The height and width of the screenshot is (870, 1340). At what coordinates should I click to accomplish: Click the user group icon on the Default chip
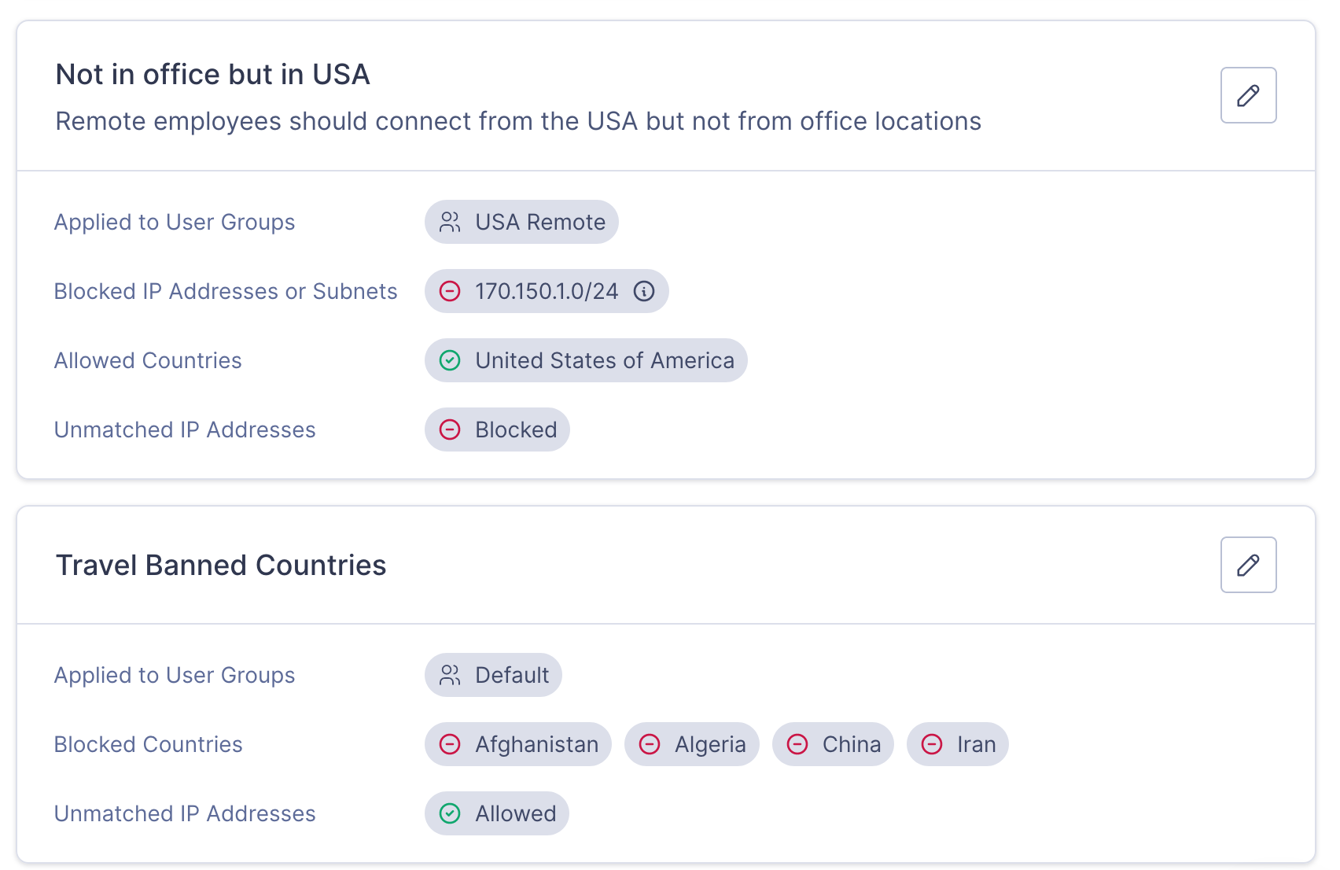click(x=449, y=675)
